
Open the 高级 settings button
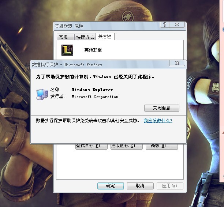tap(162, 147)
